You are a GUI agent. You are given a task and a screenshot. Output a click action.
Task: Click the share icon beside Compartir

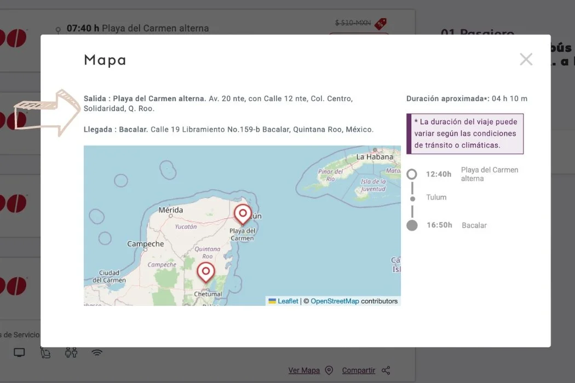click(x=386, y=370)
